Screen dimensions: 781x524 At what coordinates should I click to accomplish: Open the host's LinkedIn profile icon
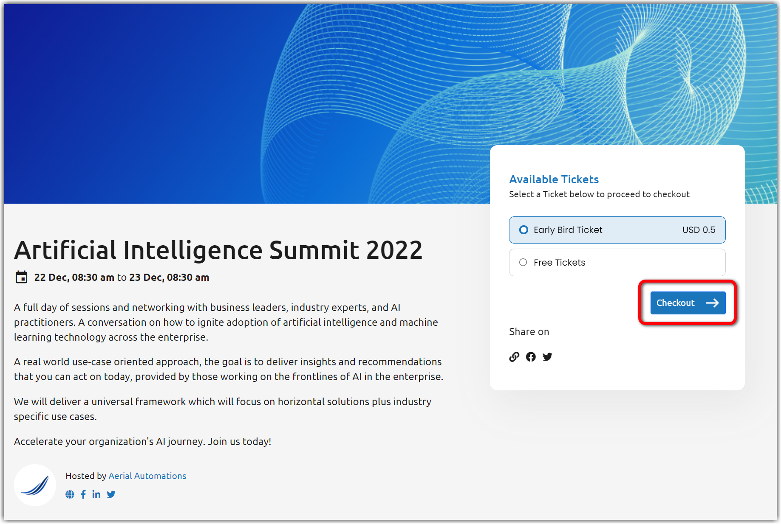tap(96, 494)
